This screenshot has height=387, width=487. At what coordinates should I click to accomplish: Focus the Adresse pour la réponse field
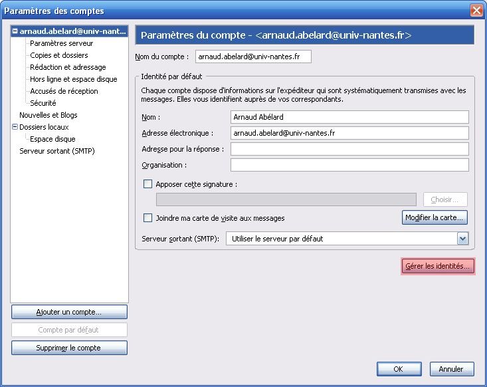[x=349, y=149]
